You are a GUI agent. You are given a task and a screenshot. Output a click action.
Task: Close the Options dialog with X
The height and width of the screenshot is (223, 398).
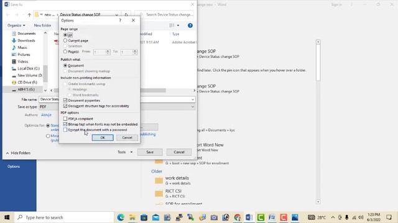[133, 20]
